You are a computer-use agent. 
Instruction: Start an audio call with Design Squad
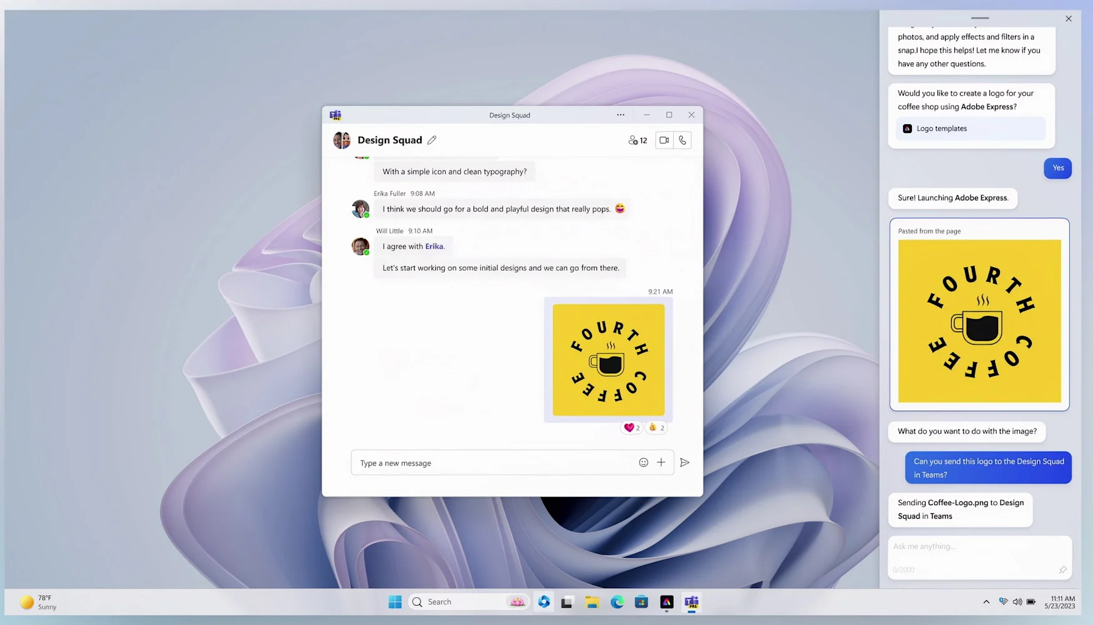coord(683,140)
